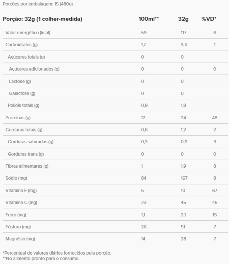Click the 'Ferro (mg)' row label

pos(16,215)
